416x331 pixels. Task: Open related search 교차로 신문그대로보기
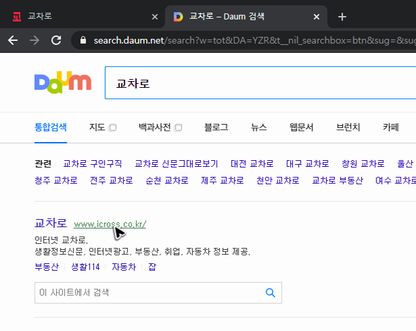176,163
